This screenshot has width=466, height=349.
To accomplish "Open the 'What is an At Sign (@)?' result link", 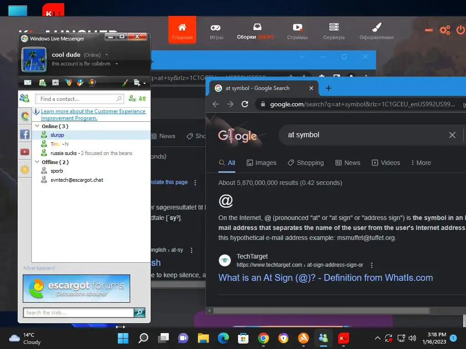I will 325,278.
